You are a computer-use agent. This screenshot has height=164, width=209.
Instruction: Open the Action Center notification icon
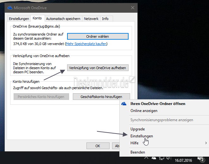pyautogui.click(x=201, y=160)
